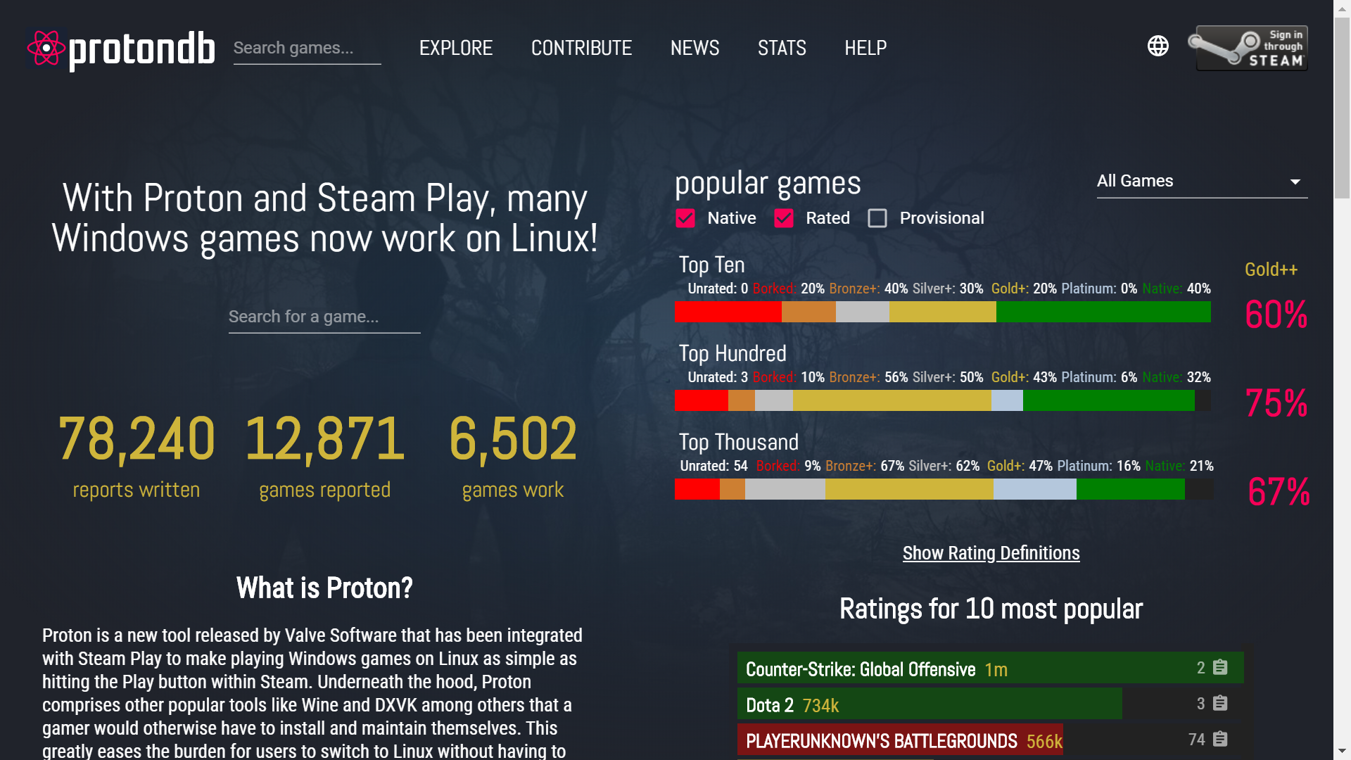1351x760 pixels.
Task: Click the Top Ten 60% figure
Action: pos(1276,314)
